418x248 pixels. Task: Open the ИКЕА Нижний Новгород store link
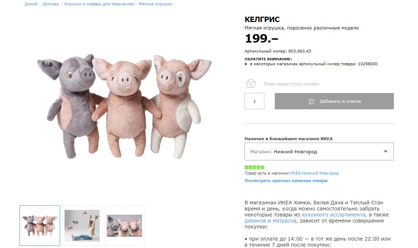(314, 173)
